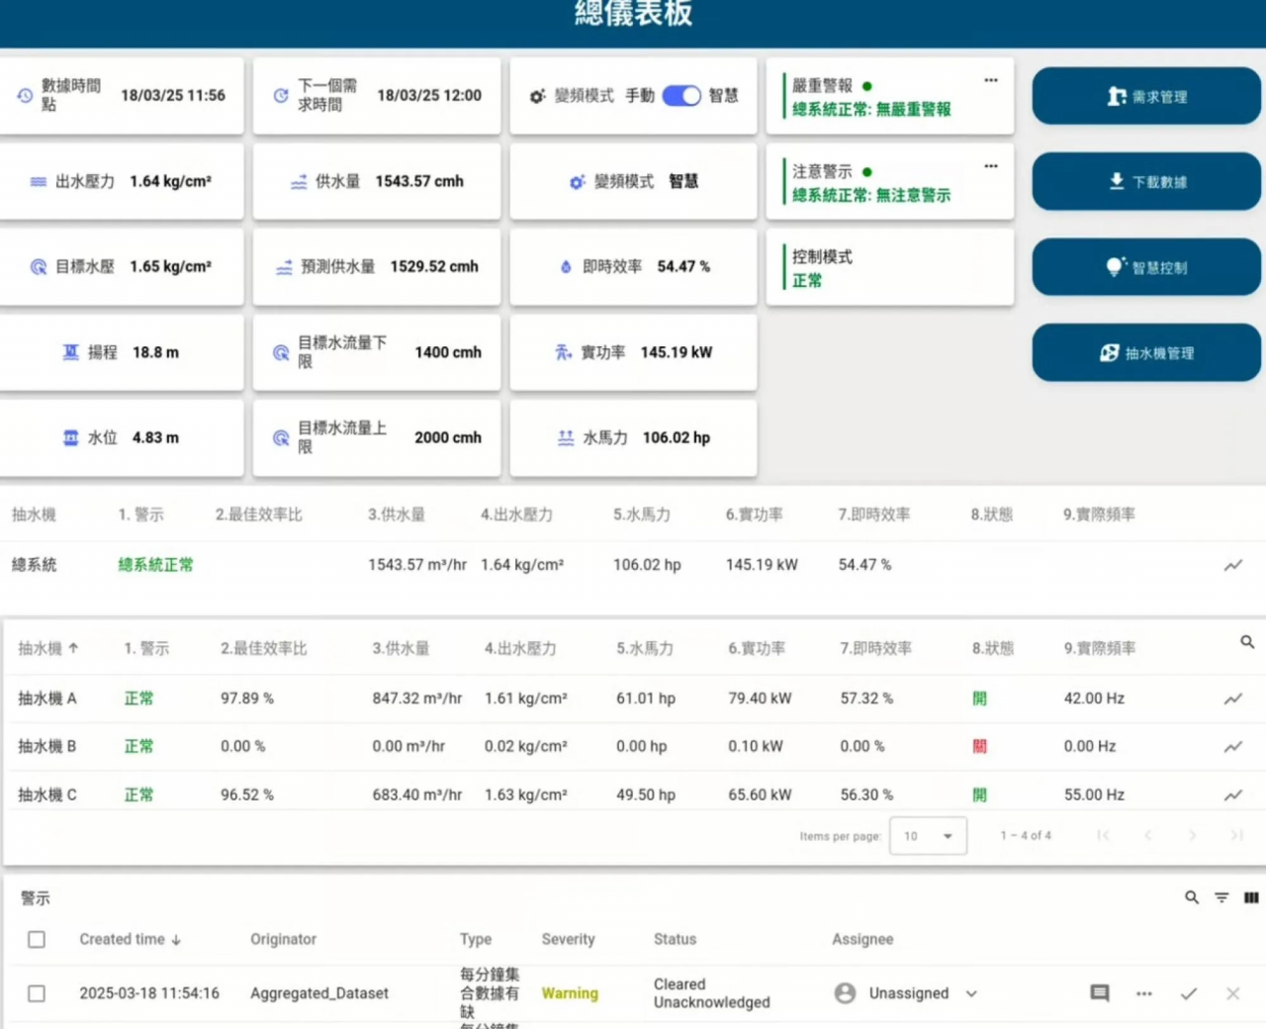Check the select-all alarms header checkbox
Screen dimensions: 1266x1029
pyautogui.click(x=37, y=939)
